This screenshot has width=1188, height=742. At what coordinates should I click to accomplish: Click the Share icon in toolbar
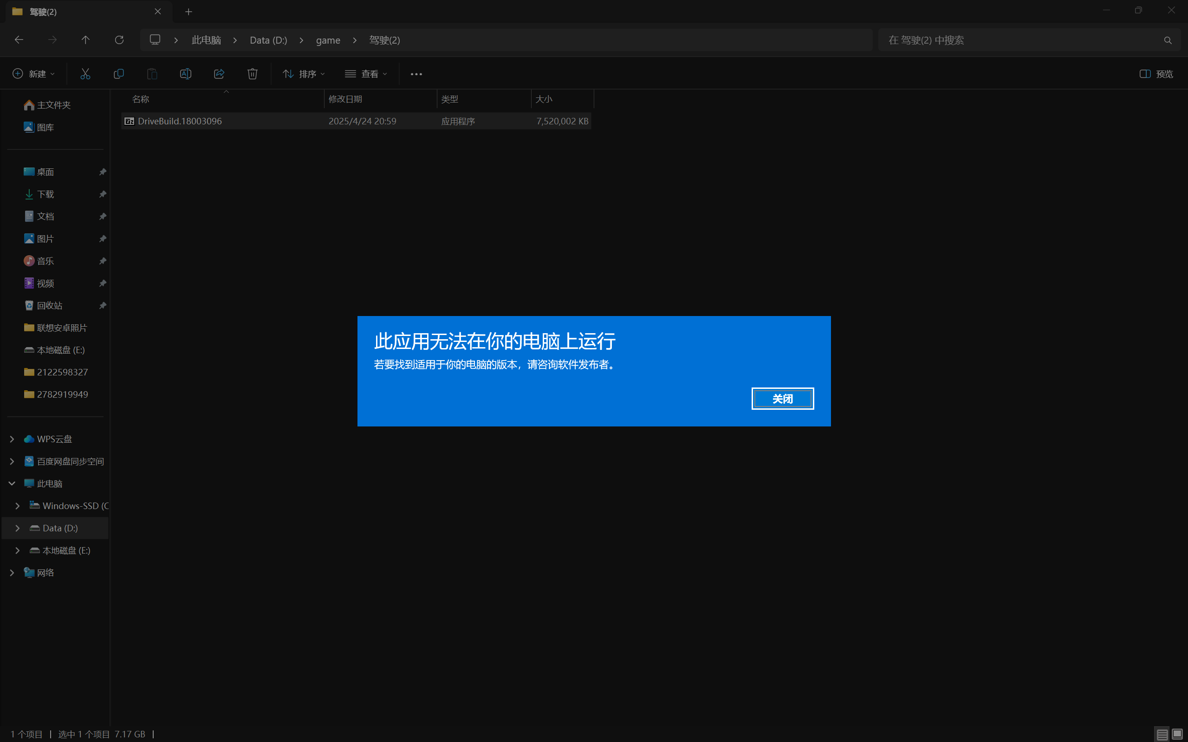[x=219, y=74]
